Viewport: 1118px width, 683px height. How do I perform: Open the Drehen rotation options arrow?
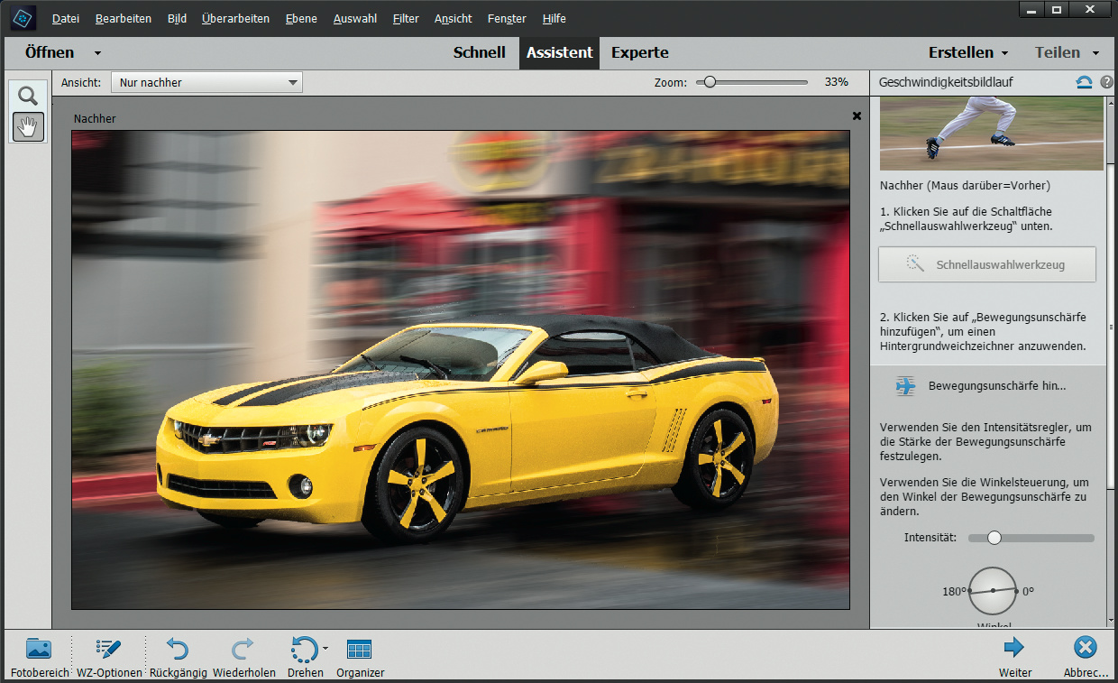pos(325,648)
